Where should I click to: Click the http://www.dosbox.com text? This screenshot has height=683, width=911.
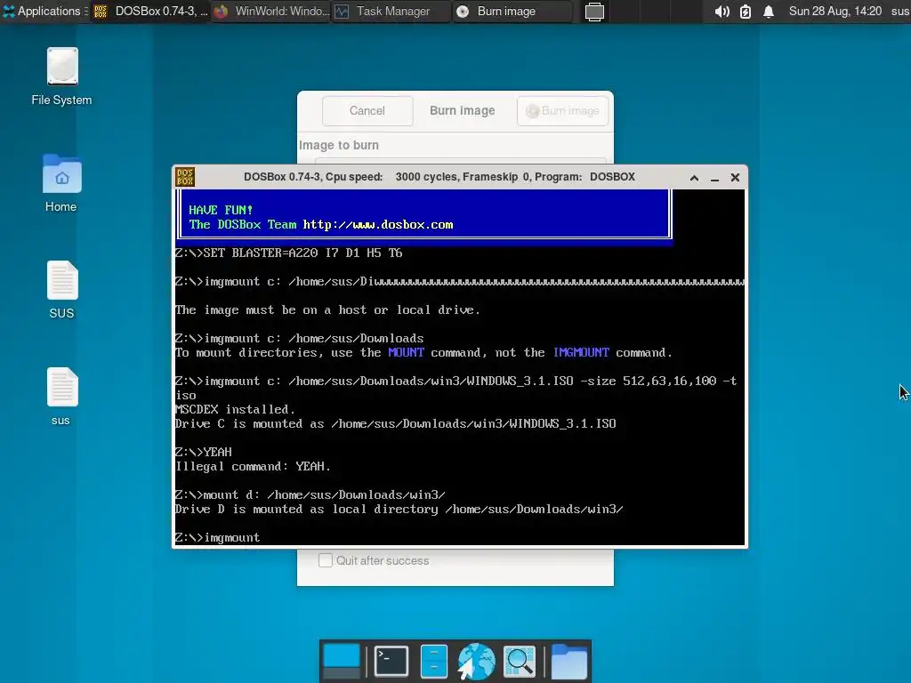click(x=377, y=225)
